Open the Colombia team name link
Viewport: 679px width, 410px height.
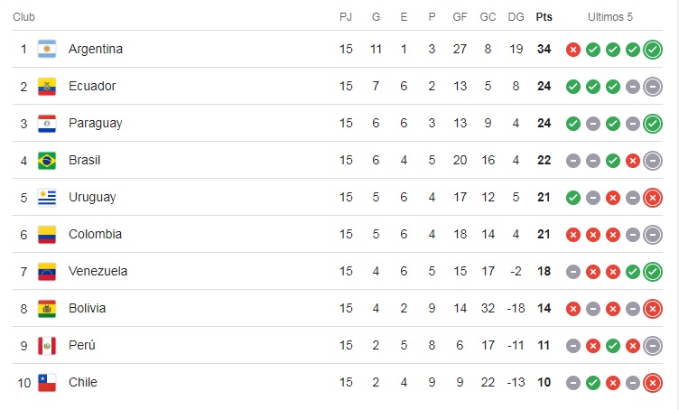coord(95,234)
